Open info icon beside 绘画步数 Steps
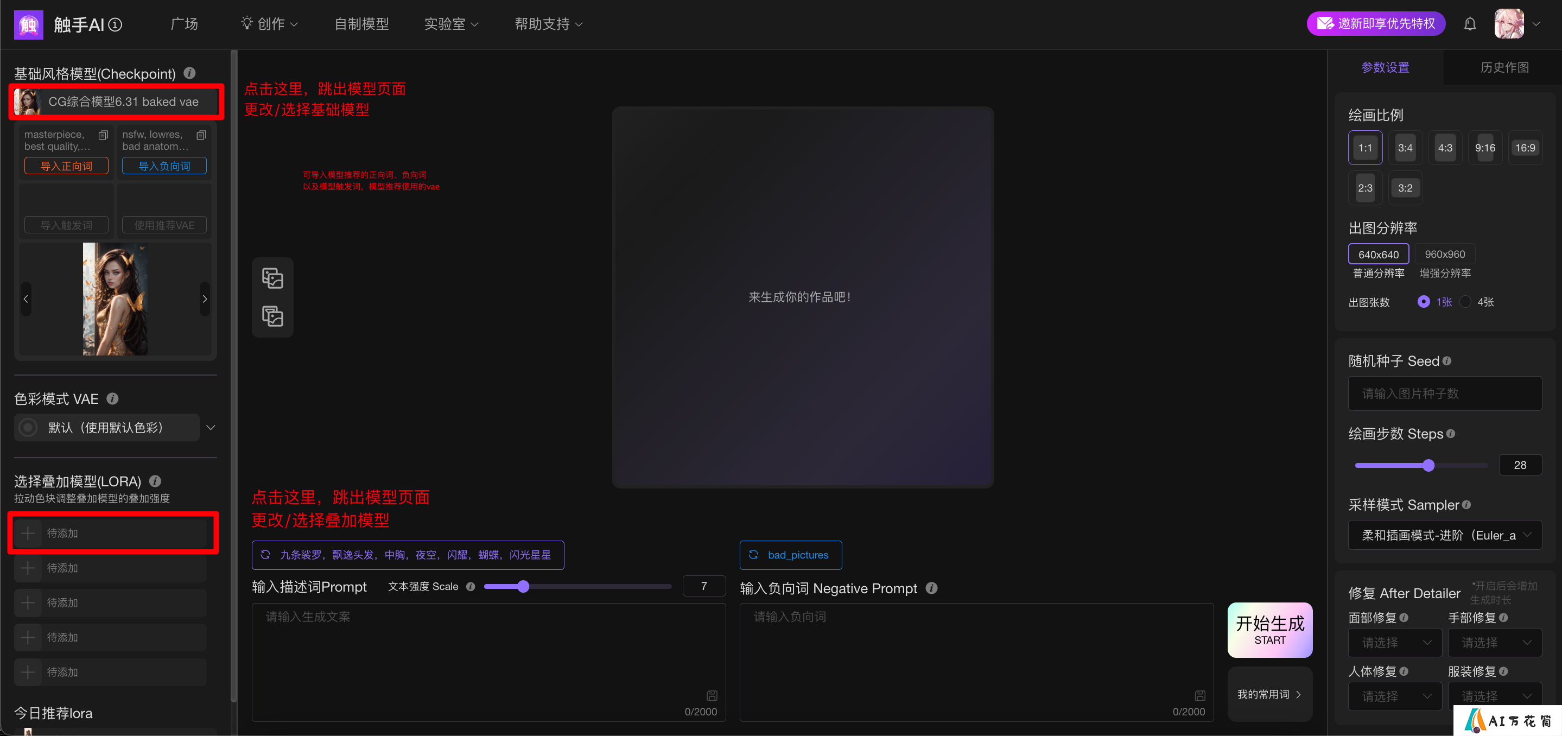Viewport: 1562px width, 736px height. pos(1450,434)
